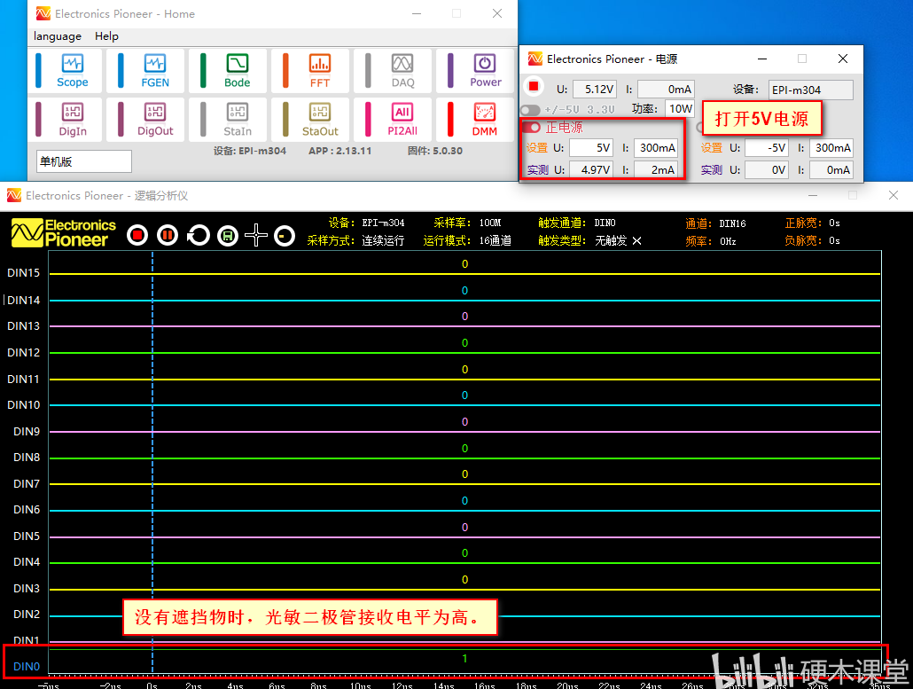Viewport: 913px width, 689px height.
Task: Click the 采样率 100M sample rate value
Action: (489, 223)
